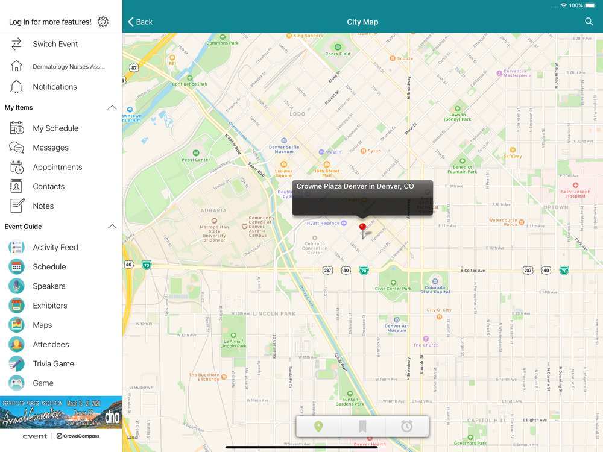Viewport: 603px width, 452px height.
Task: Tap the Metropolitan State University marker
Action: (214, 221)
